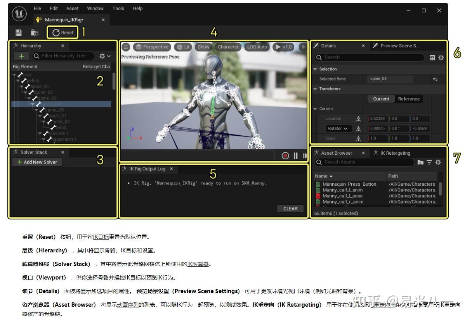The width and height of the screenshot is (465, 321).
Task: Switch to the IK Retargeting tab
Action: pos(395,153)
